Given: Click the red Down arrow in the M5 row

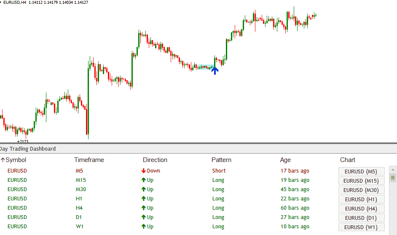Looking at the screenshot, I should point(144,171).
